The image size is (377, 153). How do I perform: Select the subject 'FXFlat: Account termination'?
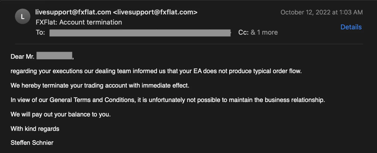79,22
